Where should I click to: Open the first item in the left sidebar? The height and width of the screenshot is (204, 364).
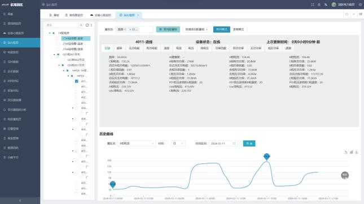pos(20,14)
